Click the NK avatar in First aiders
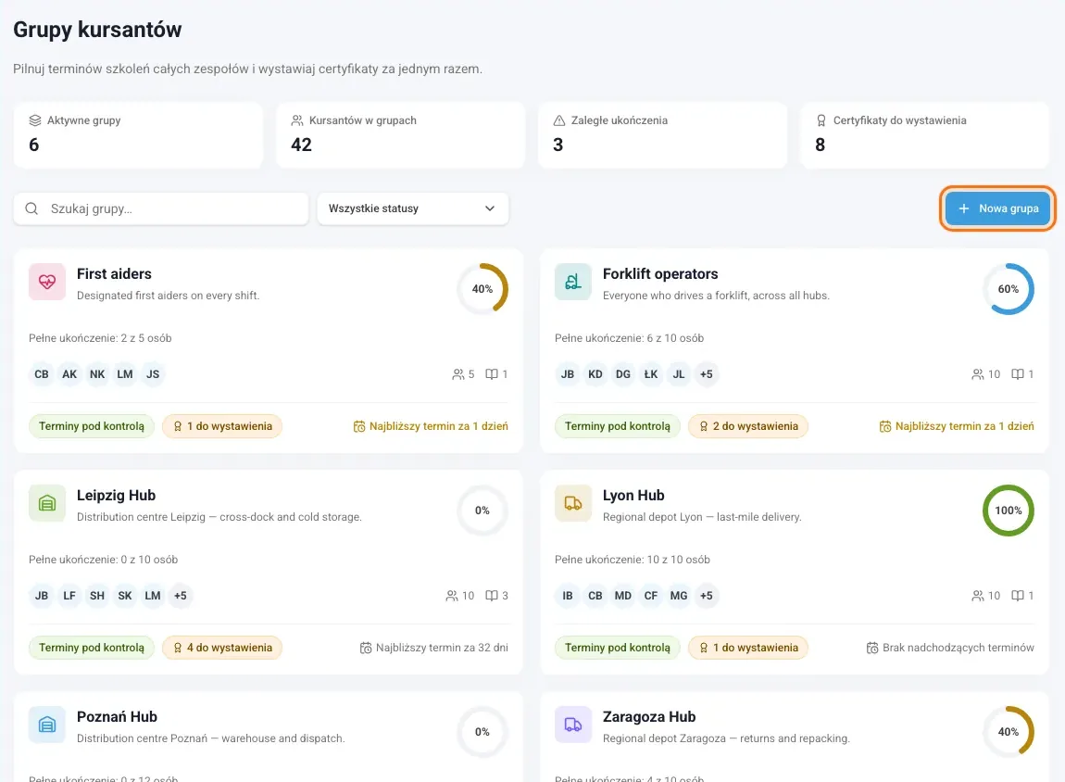Screen dimensions: 1065x782 click(x=97, y=374)
